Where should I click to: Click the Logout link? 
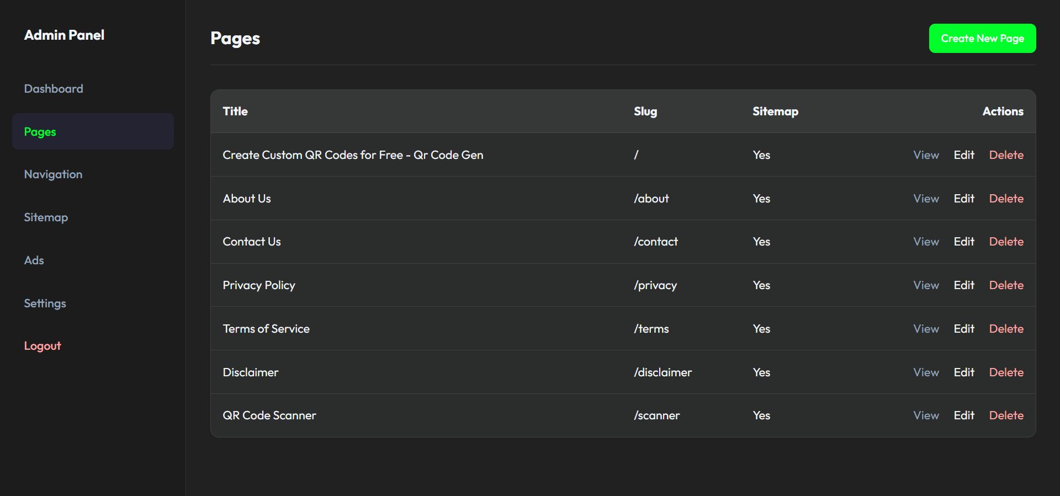[43, 346]
